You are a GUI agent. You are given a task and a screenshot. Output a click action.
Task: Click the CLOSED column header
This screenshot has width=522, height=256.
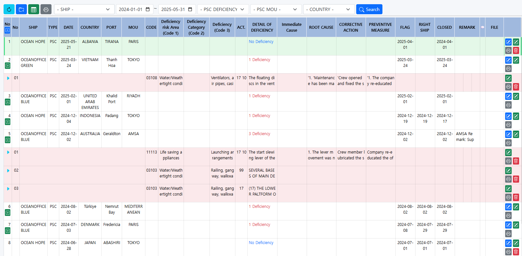coord(444,27)
